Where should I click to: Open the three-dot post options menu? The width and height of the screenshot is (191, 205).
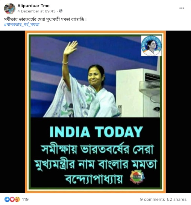(x=182, y=8)
